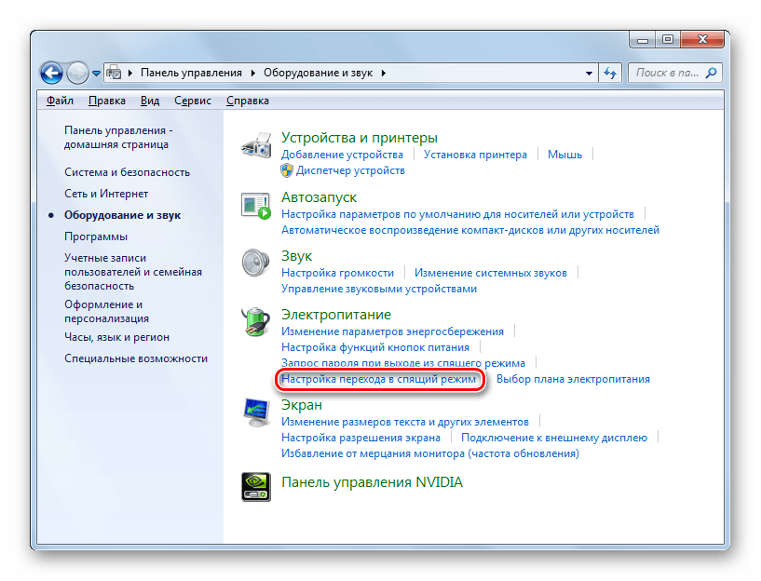Click the AutoPlay (Автозапуск) icon
The height and width of the screenshot is (581, 761).
(256, 205)
